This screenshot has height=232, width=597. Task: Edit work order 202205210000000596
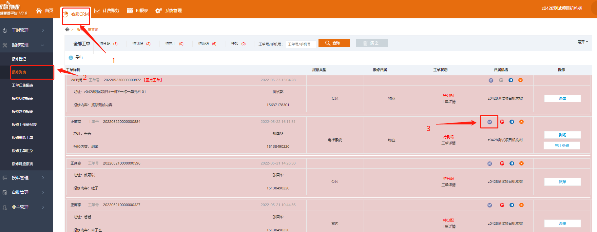coord(490,164)
